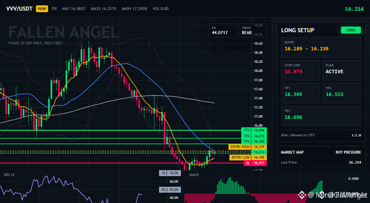This screenshot has width=370, height=203.
Task: Click the STOP LOSS 15.973 card
Action: pyautogui.click(x=300, y=70)
